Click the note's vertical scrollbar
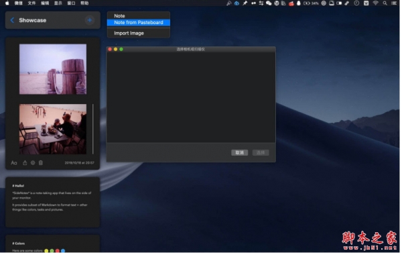The image size is (402, 253). (93, 129)
